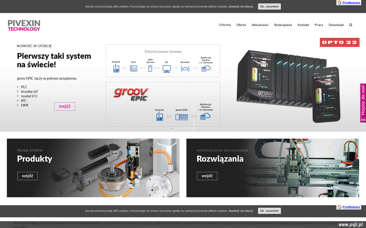Click the Czujnik icon in Dotychczasowe systemy diagram
The height and width of the screenshot is (228, 366).
coord(116,68)
